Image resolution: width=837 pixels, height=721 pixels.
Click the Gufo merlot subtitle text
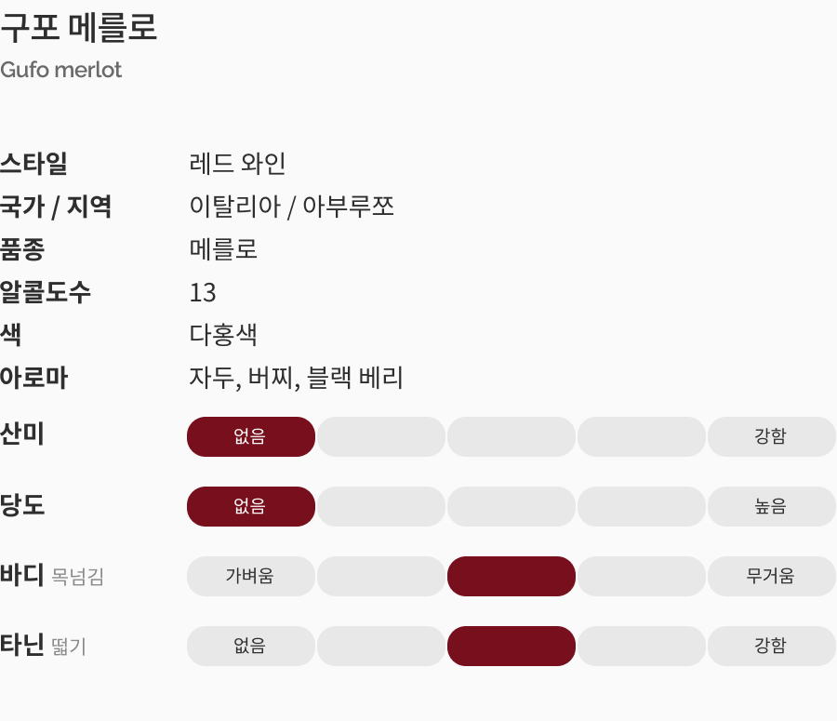pyautogui.click(x=61, y=70)
